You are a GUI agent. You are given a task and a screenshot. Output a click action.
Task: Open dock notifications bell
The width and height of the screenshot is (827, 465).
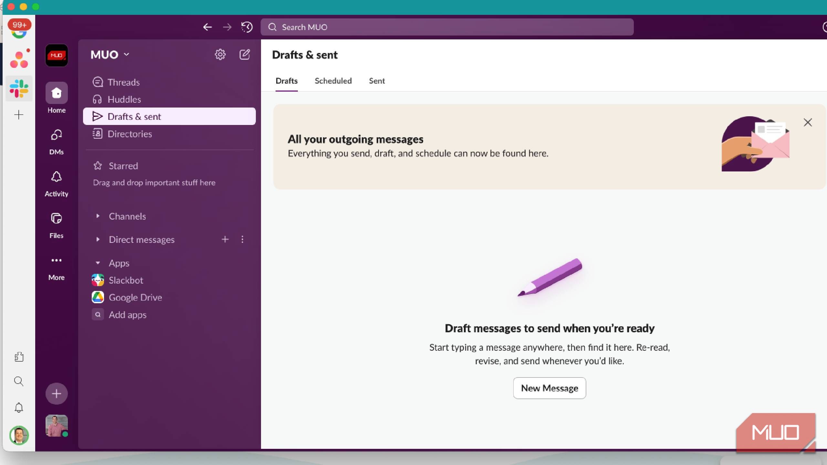(19, 408)
